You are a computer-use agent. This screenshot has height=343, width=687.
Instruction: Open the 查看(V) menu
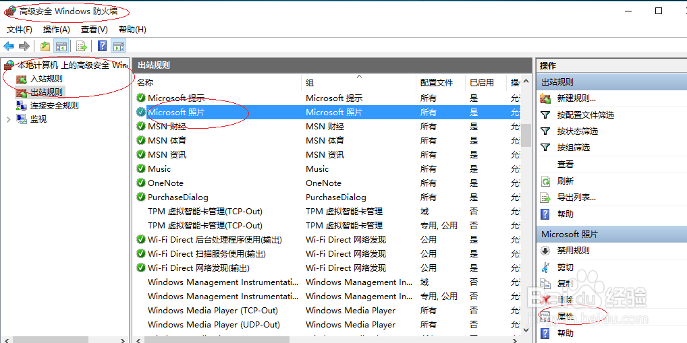click(x=94, y=30)
